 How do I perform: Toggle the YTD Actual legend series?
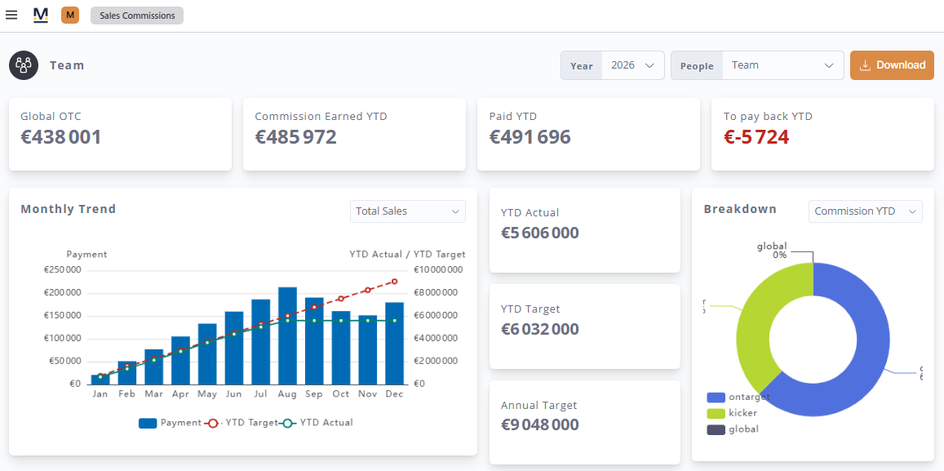point(317,423)
